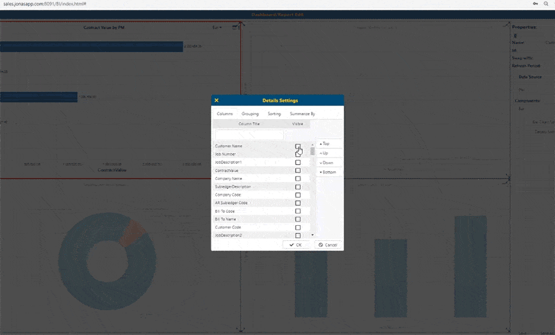Viewport: 555px width, 335px height.
Task: Tick the Bill To Name visible checkbox
Action: point(298,220)
